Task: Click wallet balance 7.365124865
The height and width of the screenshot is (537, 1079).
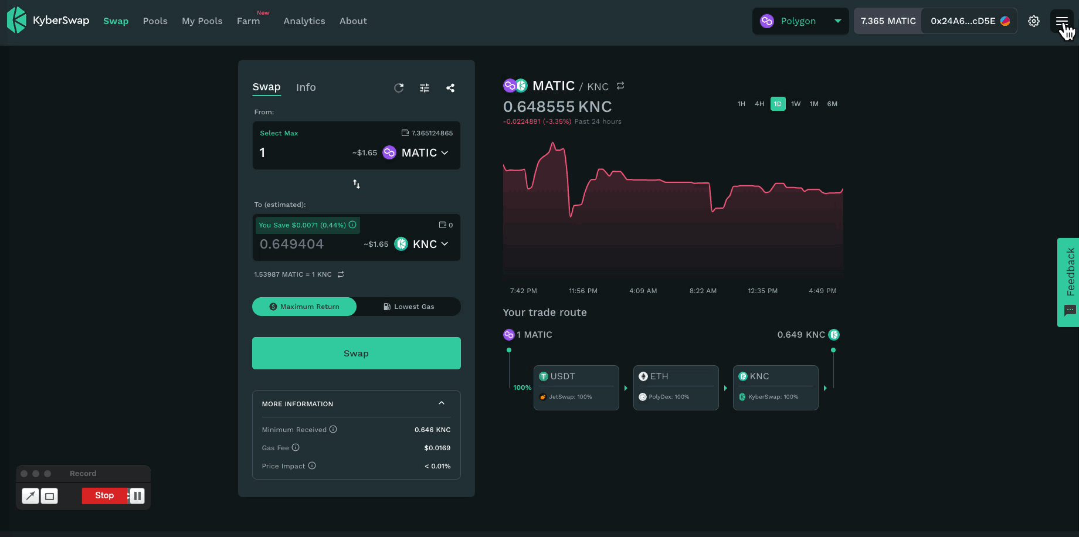Action: click(427, 133)
